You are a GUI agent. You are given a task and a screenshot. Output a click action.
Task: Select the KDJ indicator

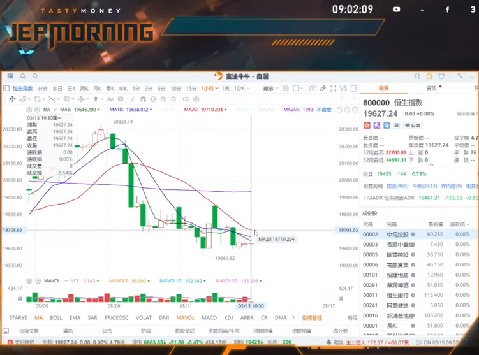228,318
